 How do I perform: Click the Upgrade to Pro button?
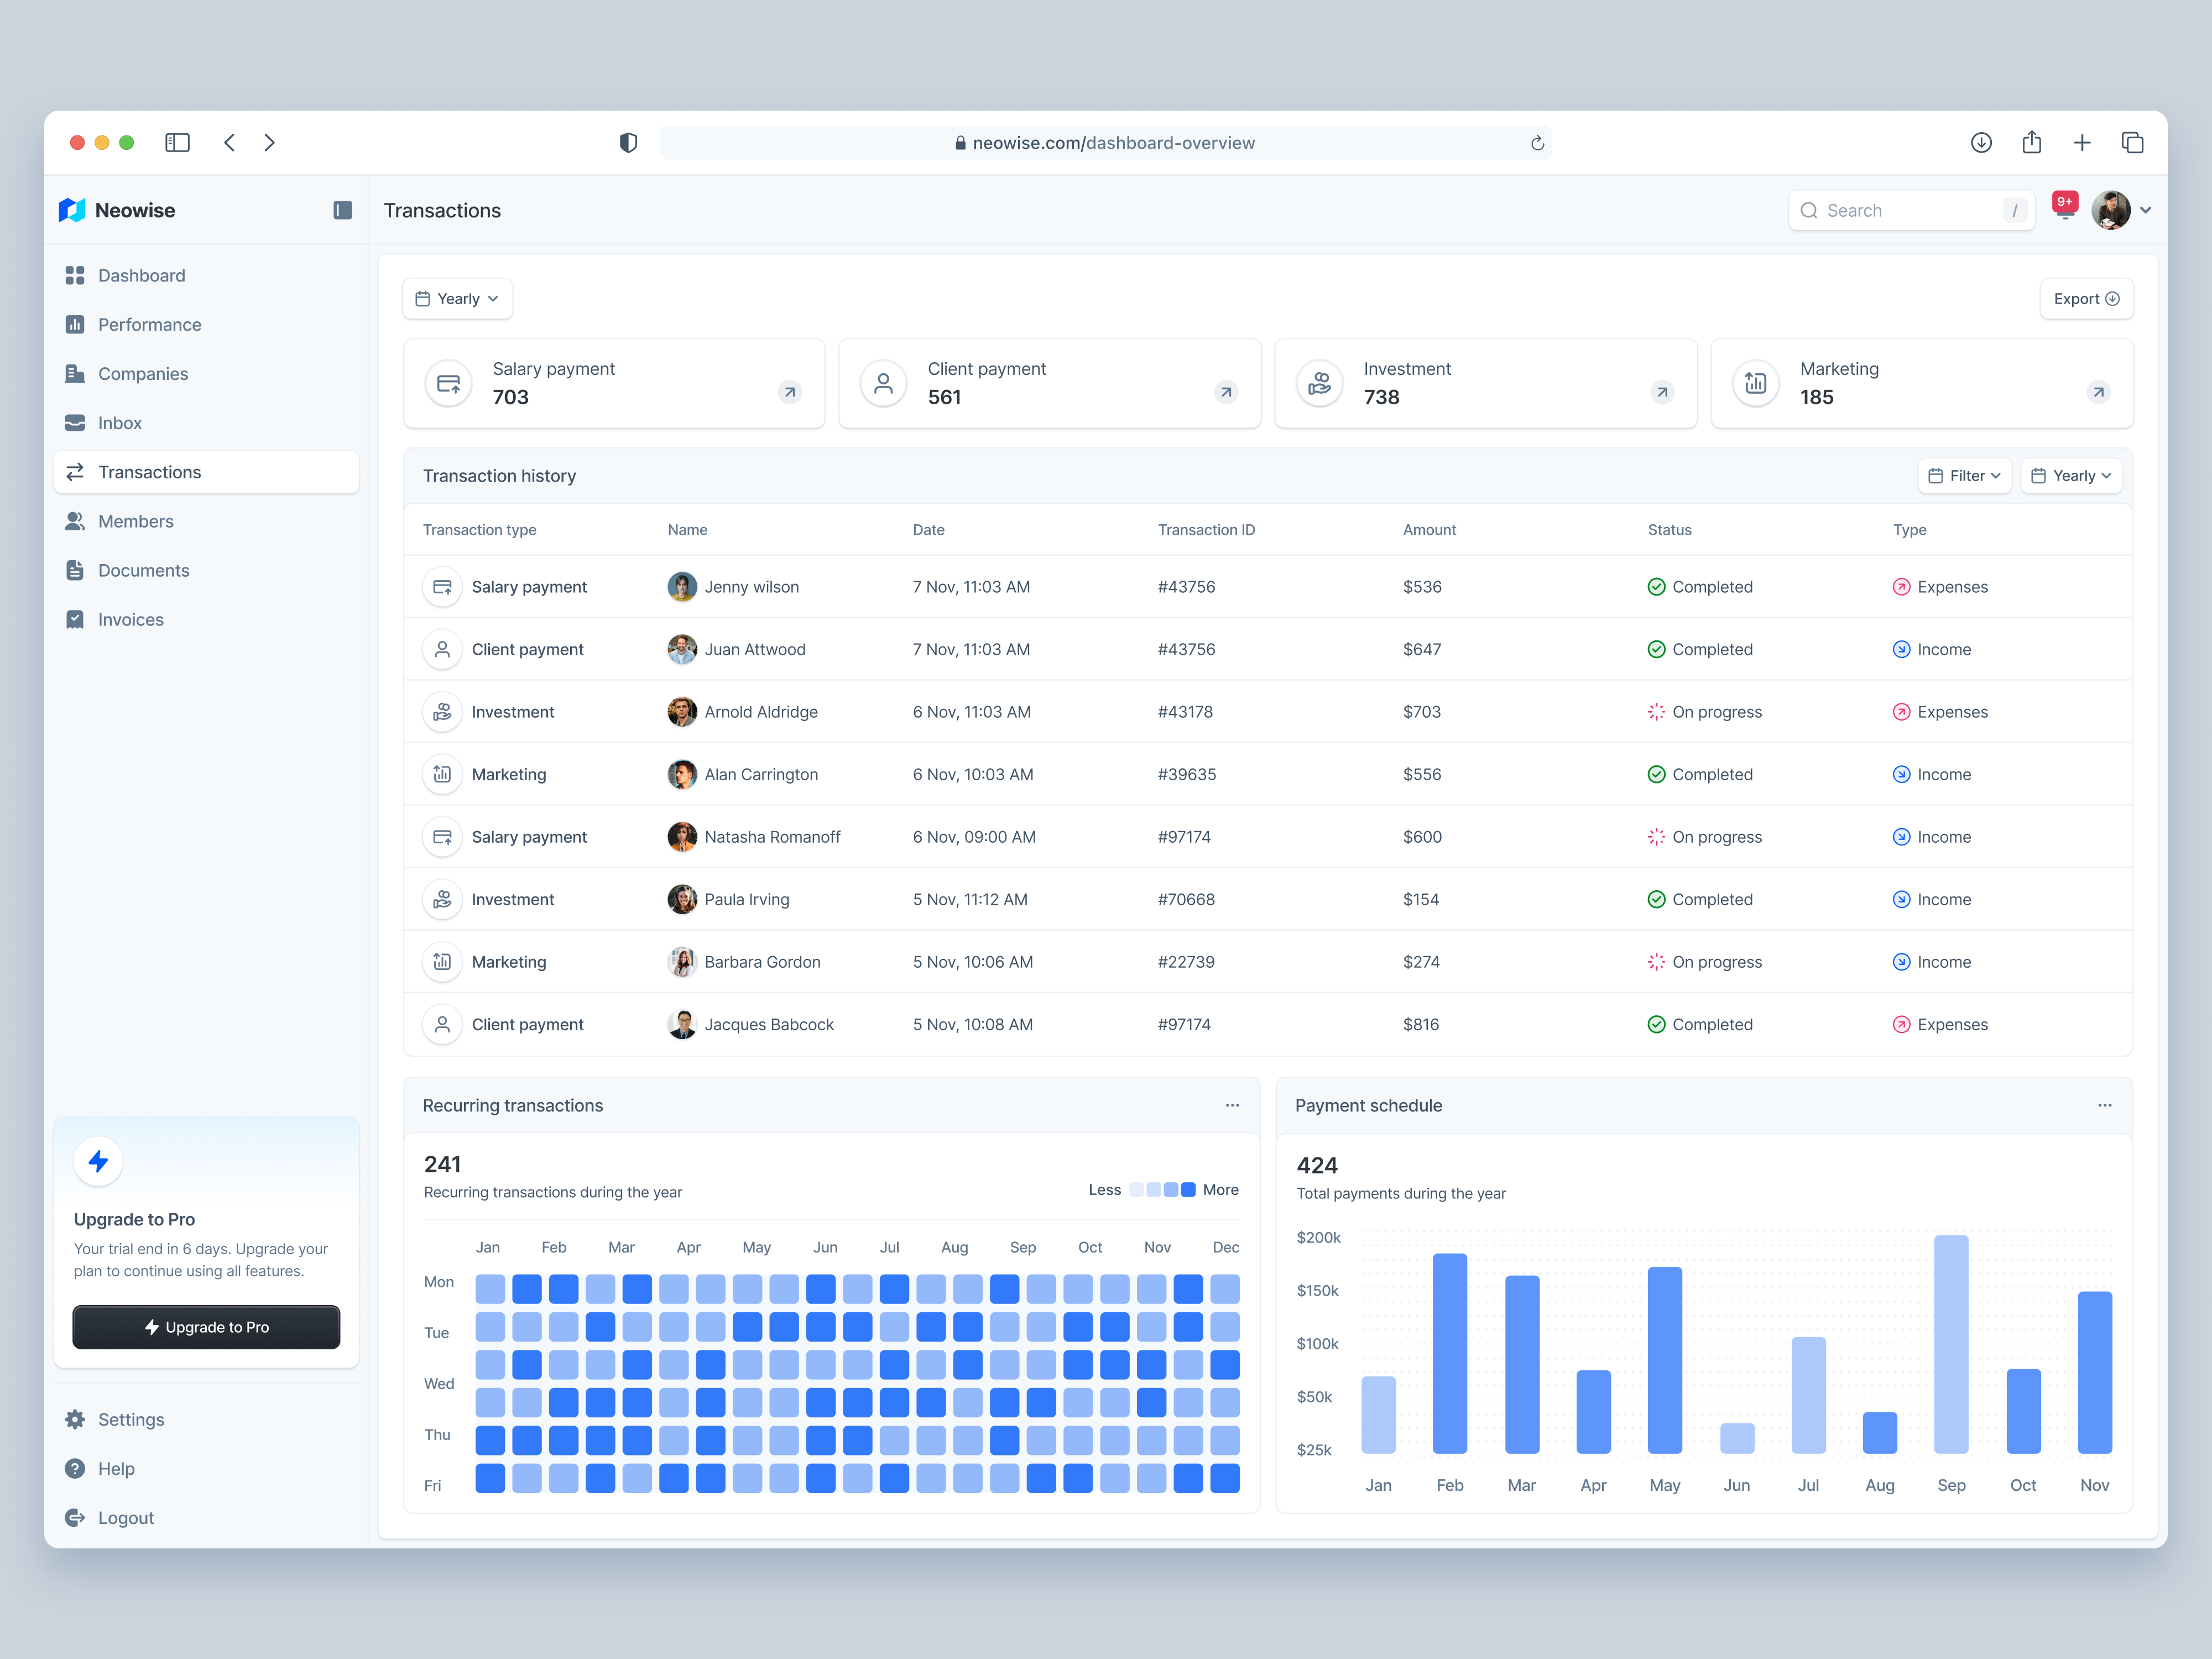click(x=206, y=1327)
